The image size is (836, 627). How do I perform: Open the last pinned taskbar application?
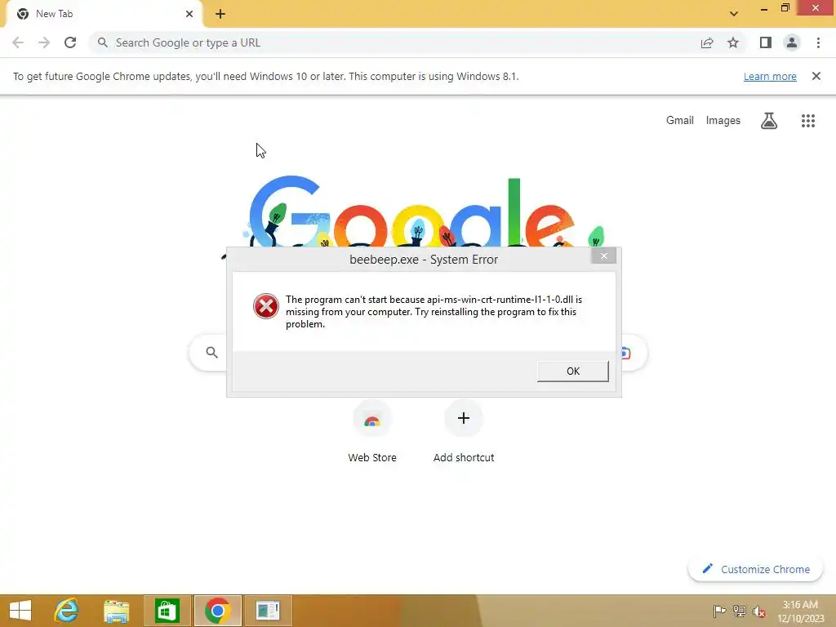(268, 611)
